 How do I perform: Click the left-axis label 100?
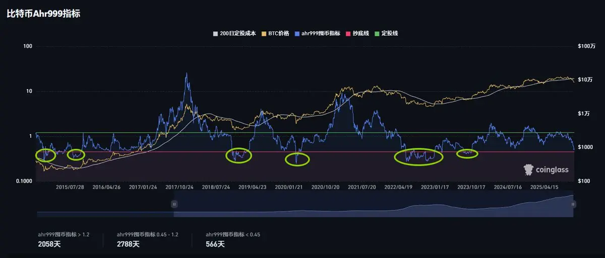(x=28, y=46)
